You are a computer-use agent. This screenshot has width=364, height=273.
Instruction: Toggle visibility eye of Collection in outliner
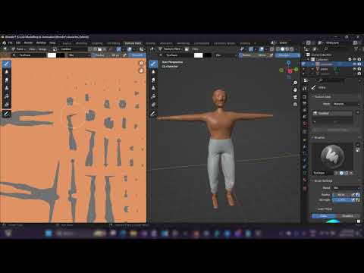point(355,59)
